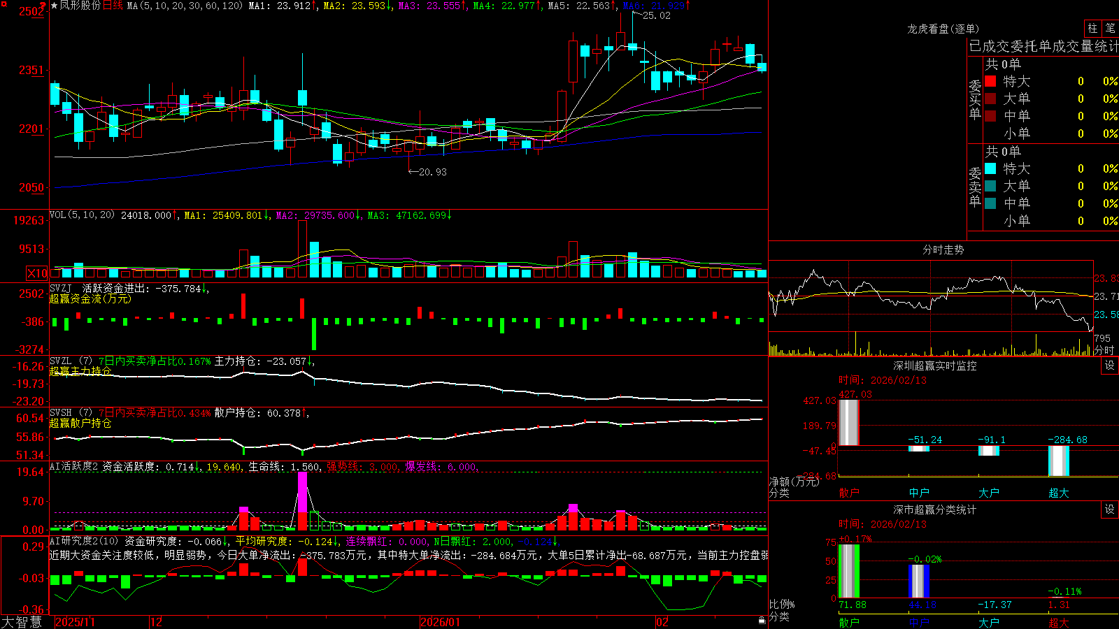
Task: Jump to the 02 month marker
Action: click(662, 622)
